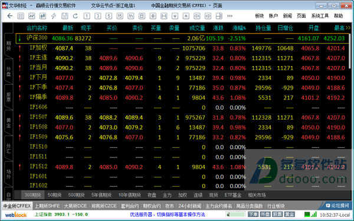Click the input box in status bar
Viewport: 354px width, 221px height.
236,215
